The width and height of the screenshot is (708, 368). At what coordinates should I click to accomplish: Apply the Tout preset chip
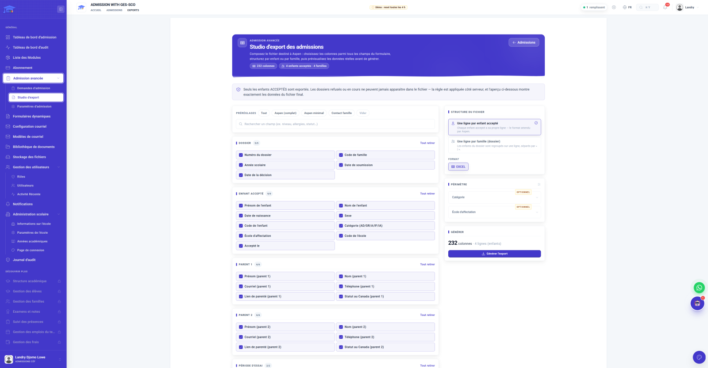coord(264,113)
